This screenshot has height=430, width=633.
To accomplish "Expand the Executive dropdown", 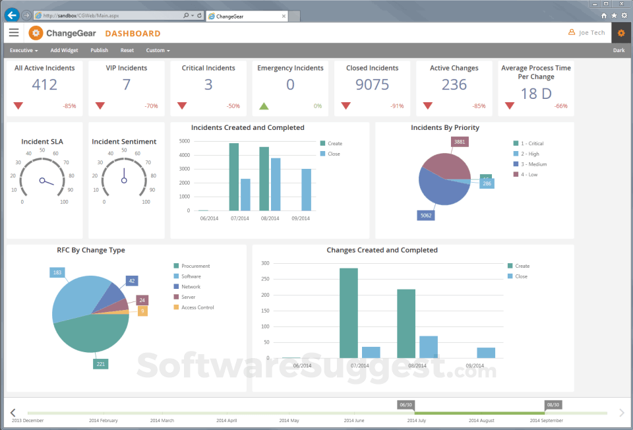I will tap(24, 50).
